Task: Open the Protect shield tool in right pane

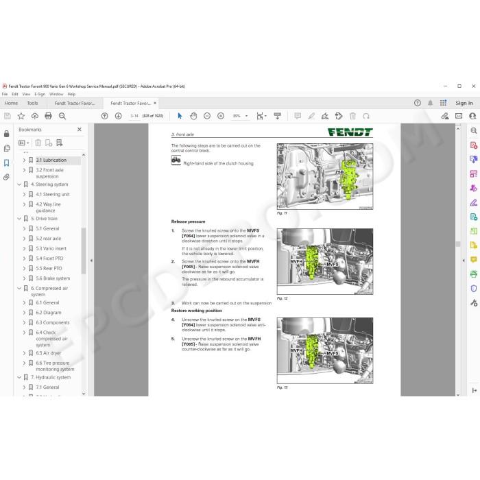Action: click(x=474, y=289)
